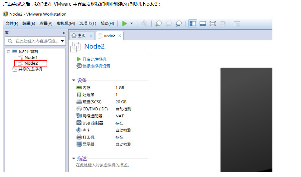Viewport: 301px width, 177px height.
Task: Close the 主页 tab
Action: (91, 35)
